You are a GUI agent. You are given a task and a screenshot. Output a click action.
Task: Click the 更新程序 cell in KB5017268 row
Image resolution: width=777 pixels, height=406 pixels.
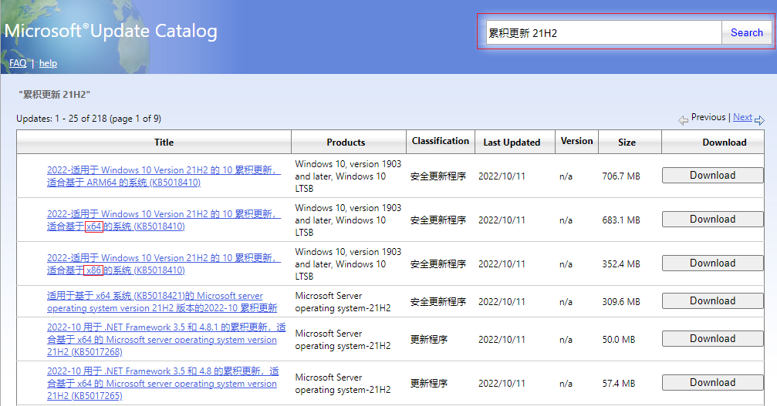click(x=429, y=340)
